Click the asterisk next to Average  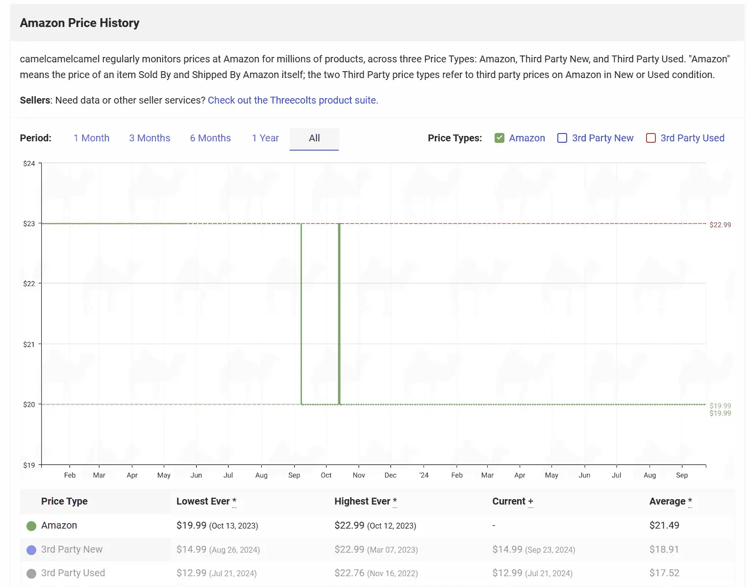(690, 501)
